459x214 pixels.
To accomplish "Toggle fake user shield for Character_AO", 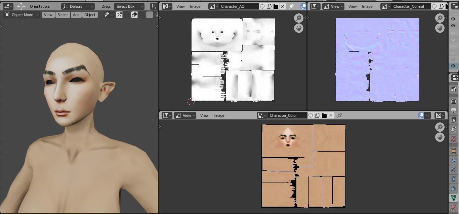I will [262, 6].
